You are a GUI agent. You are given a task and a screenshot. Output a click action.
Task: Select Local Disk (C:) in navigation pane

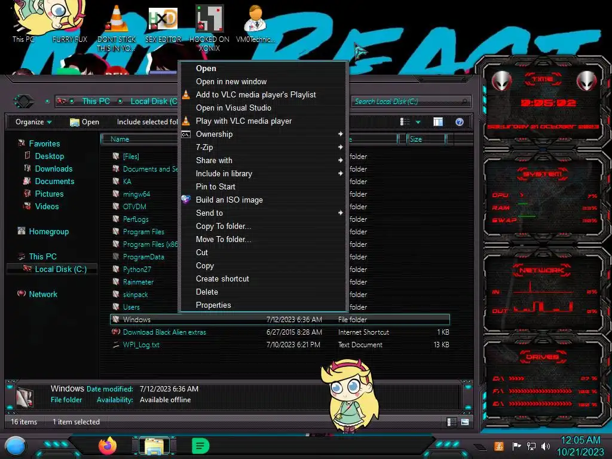coord(52,269)
